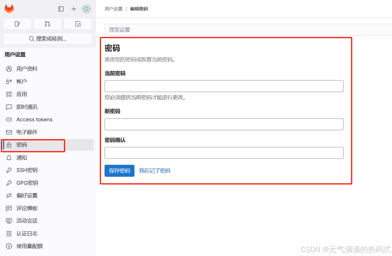The height and width of the screenshot is (256, 392).
Task: Click the 保存密码 button
Action: pos(120,171)
